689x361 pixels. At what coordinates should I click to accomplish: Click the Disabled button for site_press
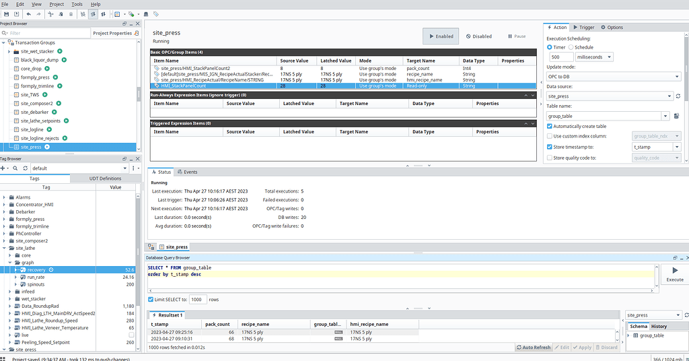478,36
